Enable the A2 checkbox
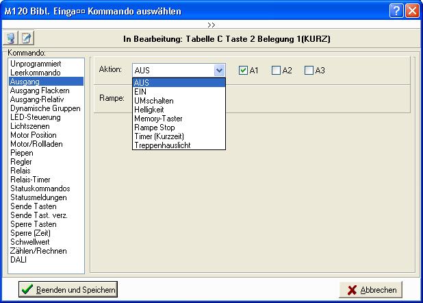 pos(276,70)
